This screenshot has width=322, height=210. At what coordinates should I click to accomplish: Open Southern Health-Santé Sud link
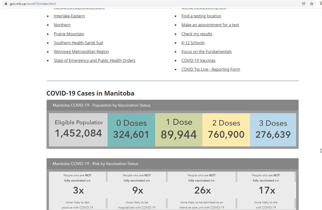78,43
